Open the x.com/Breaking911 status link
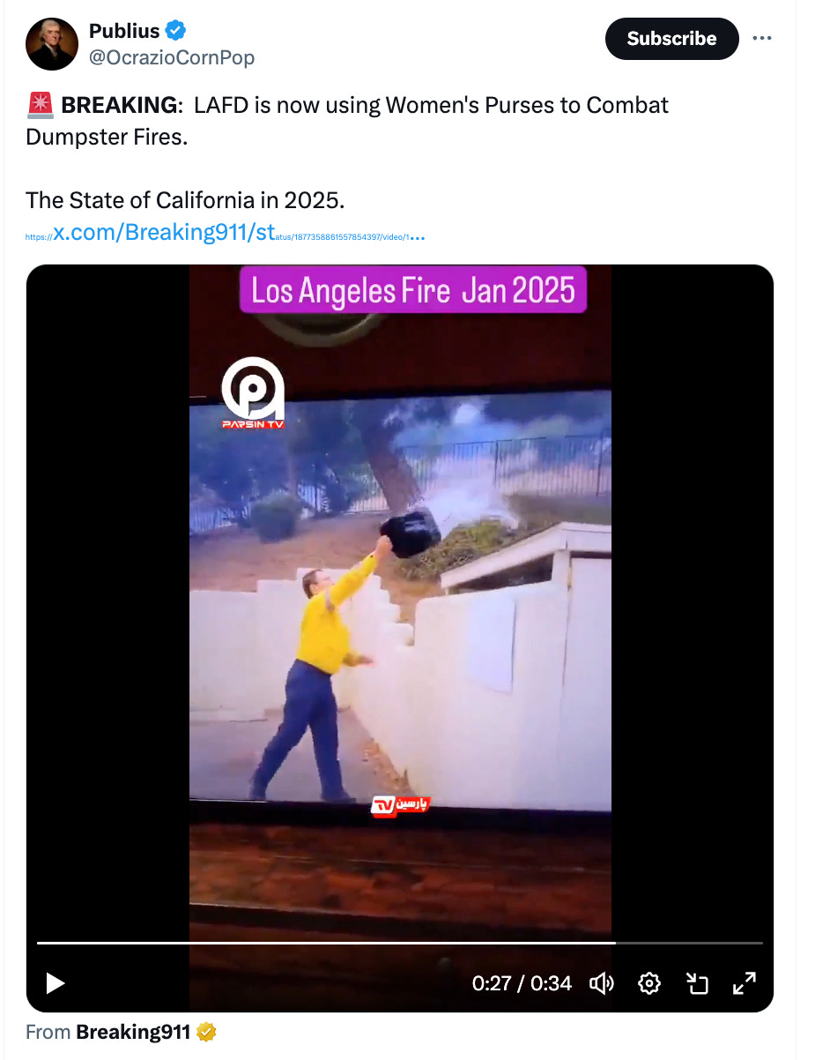 (226, 234)
